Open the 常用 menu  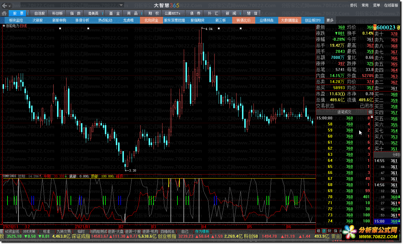(365, 5)
